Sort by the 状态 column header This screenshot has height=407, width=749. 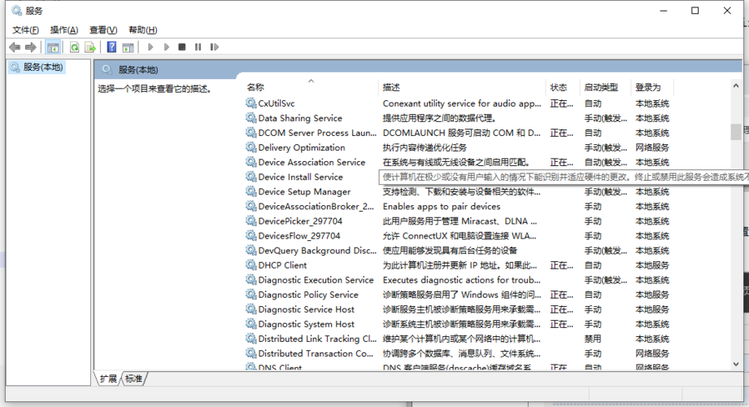click(562, 87)
